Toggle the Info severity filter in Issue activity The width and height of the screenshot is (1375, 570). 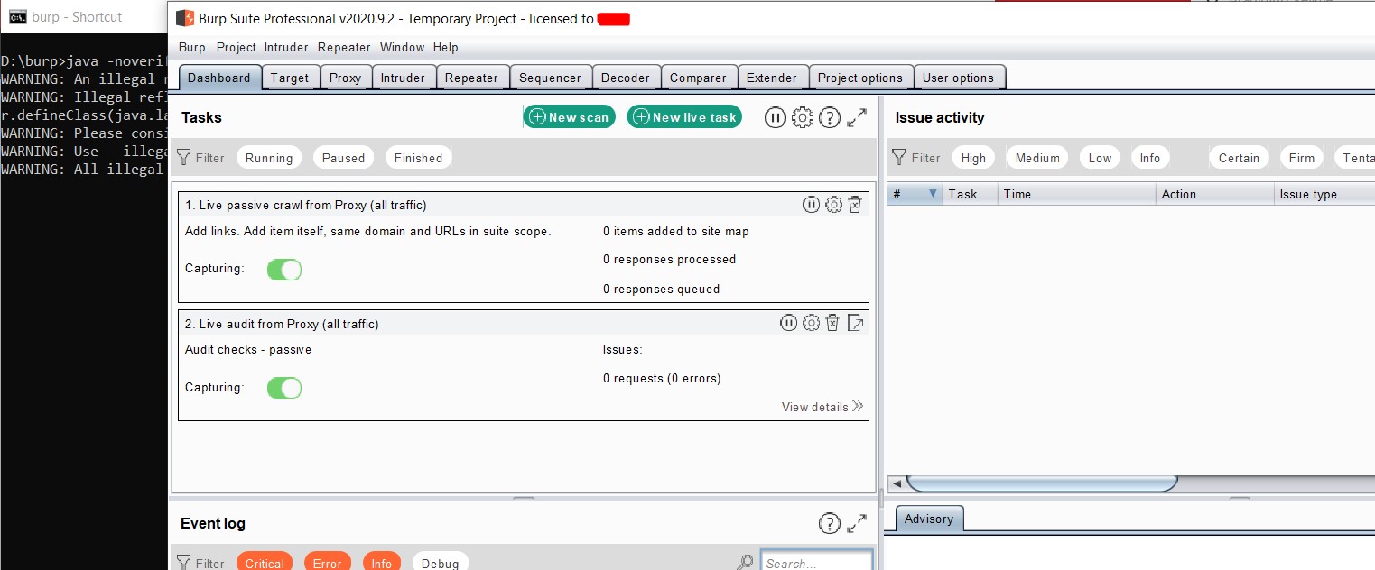coord(1149,158)
